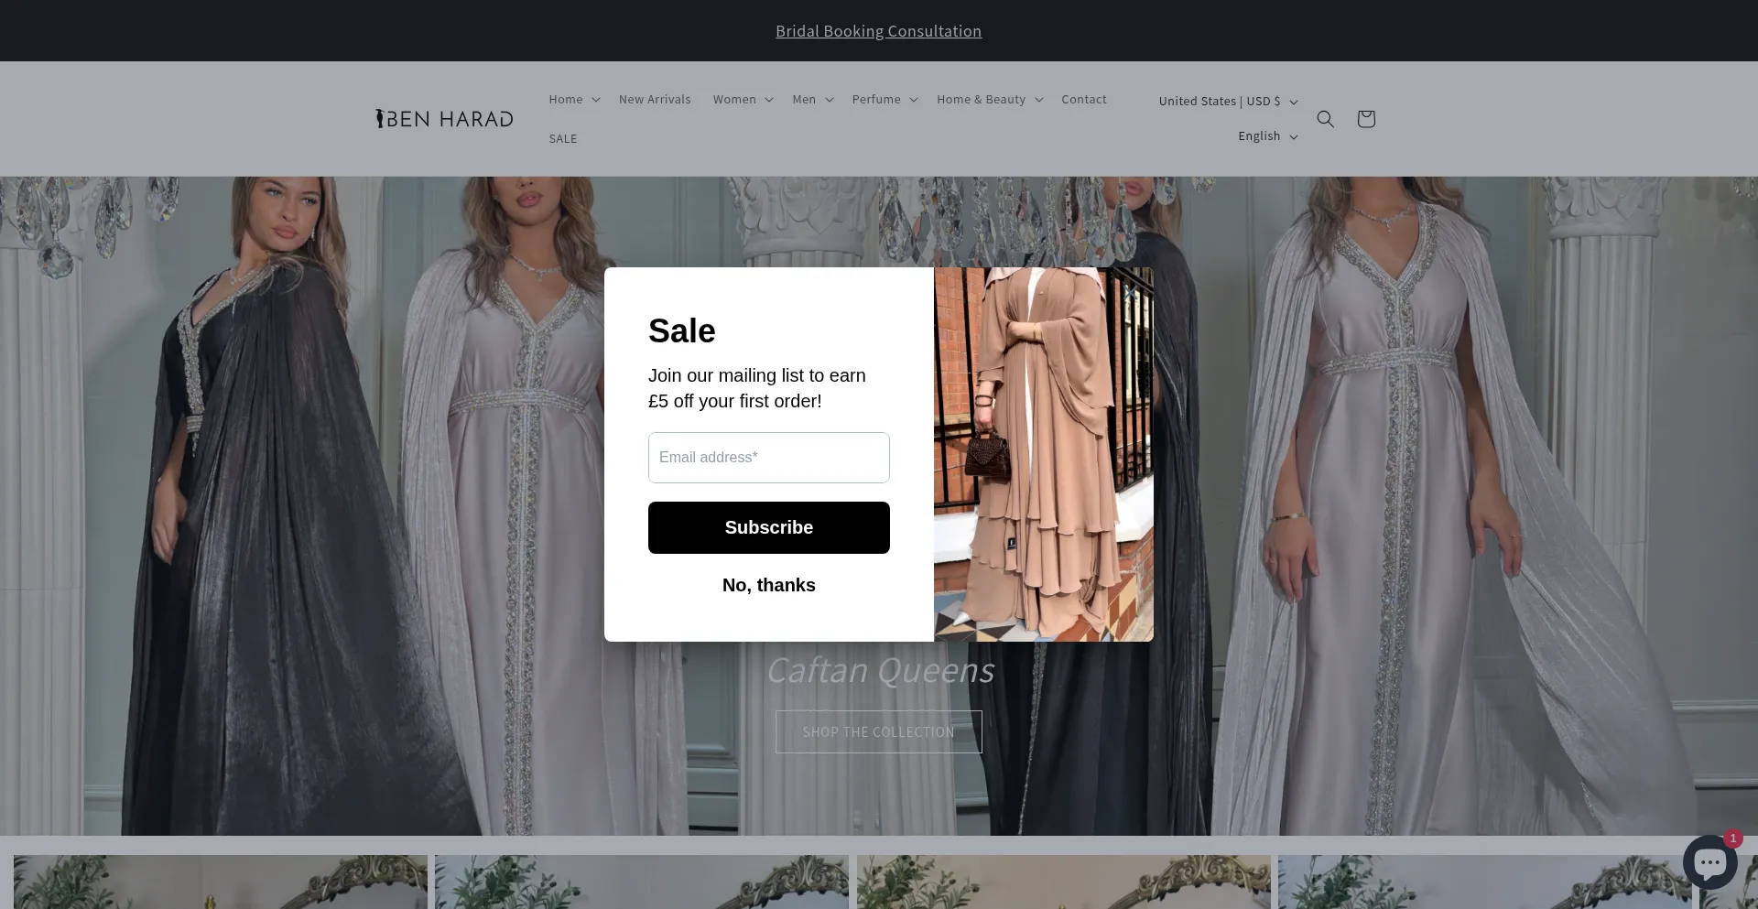Go to New Arrivals page
Screen dimensions: 1758x909
pos(655,100)
